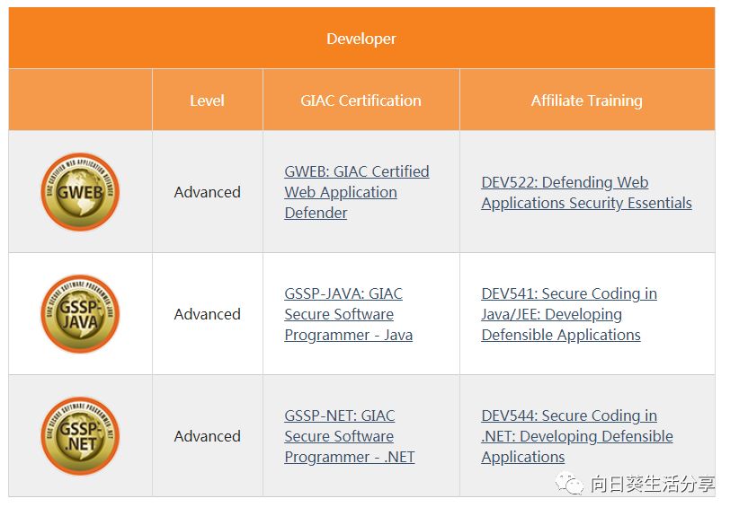Viewport: 739px width, 516px height.
Task: Open GSSP-JAVA: GIAC Secure Software Programmer link
Action: click(348, 314)
